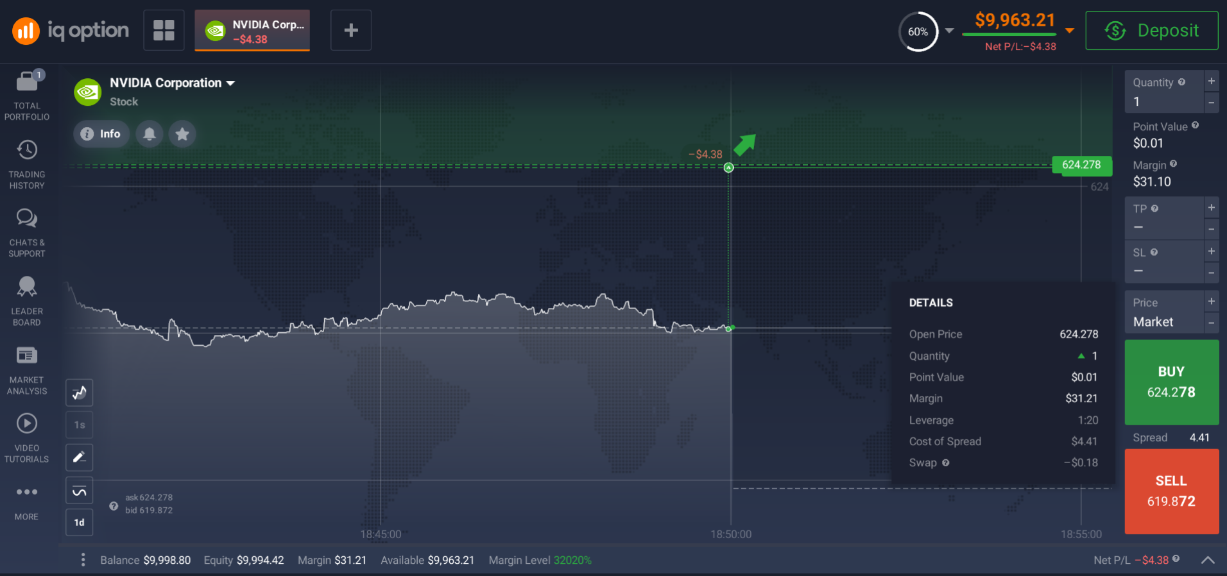This screenshot has width=1227, height=576.
Task: Add a new asset tab with plus
Action: point(351,30)
